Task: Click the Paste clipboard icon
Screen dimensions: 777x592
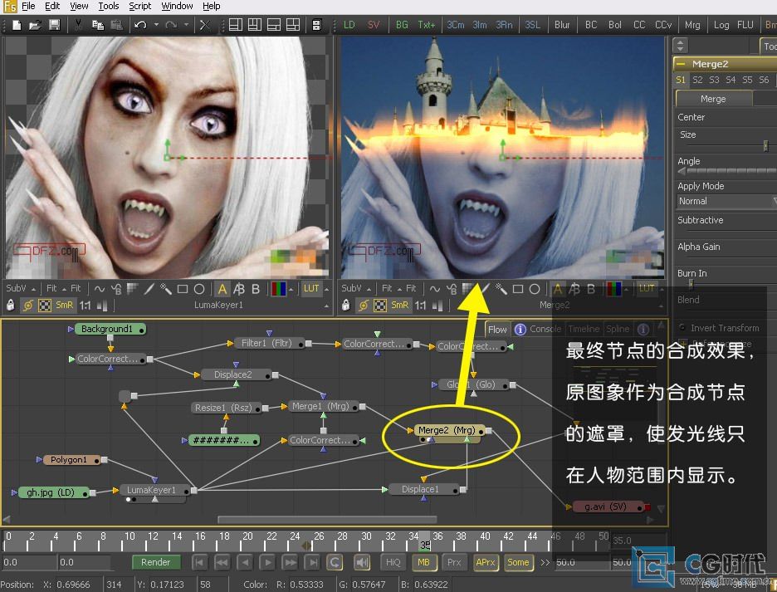Action: pyautogui.click(x=116, y=25)
